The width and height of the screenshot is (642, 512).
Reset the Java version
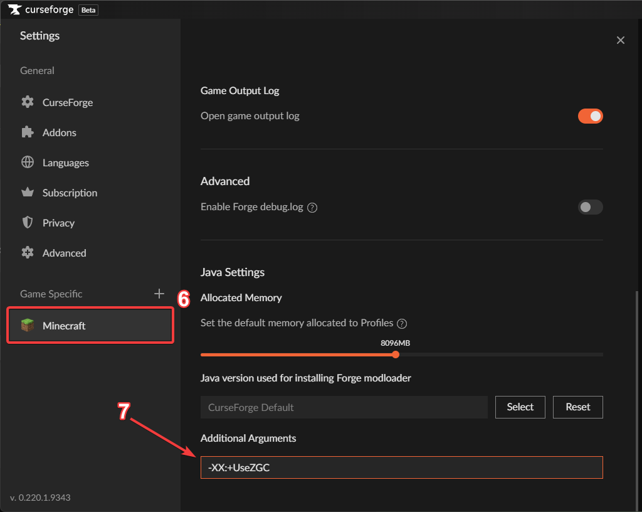coord(577,407)
